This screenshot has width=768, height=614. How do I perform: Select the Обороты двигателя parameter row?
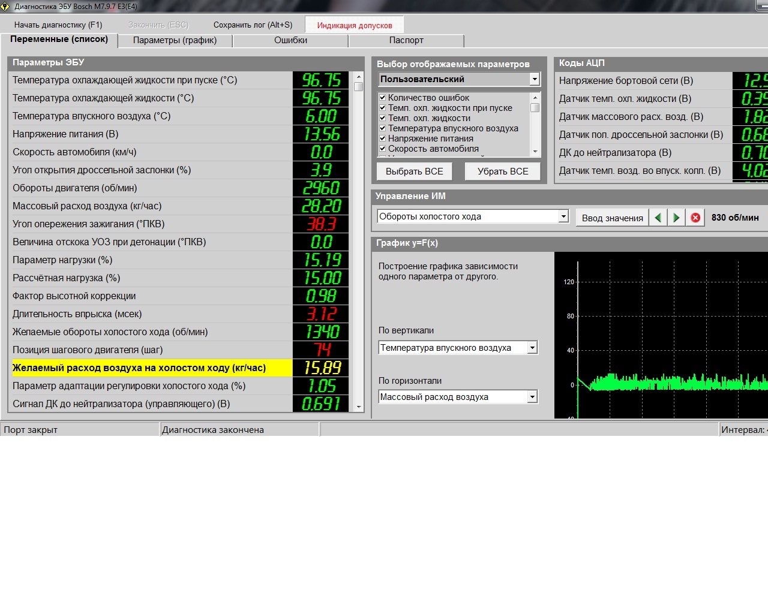(x=150, y=188)
